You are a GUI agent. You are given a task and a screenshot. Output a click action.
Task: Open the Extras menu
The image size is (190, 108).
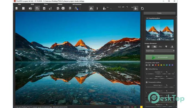[60, 5]
